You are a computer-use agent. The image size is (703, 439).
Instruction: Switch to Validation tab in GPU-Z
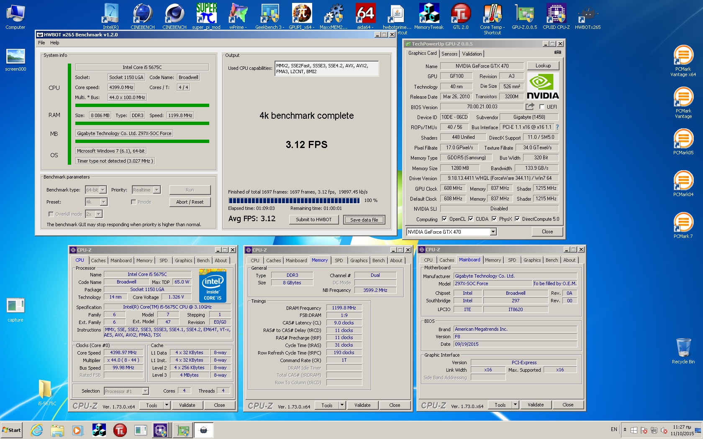(472, 54)
